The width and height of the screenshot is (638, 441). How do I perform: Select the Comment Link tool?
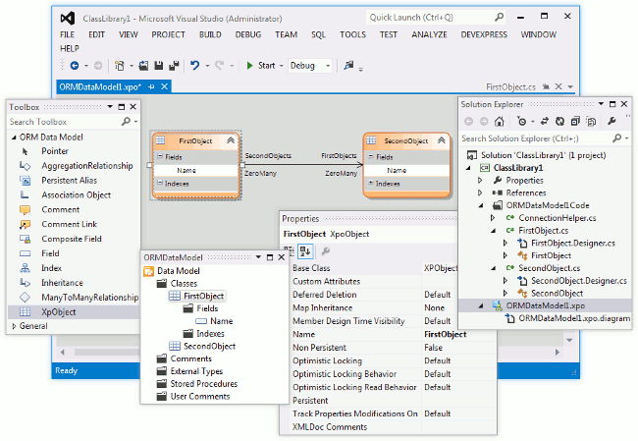point(69,224)
